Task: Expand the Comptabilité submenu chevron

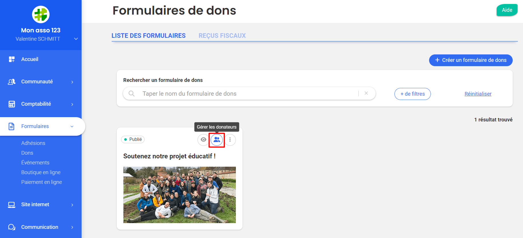Action: (x=72, y=104)
